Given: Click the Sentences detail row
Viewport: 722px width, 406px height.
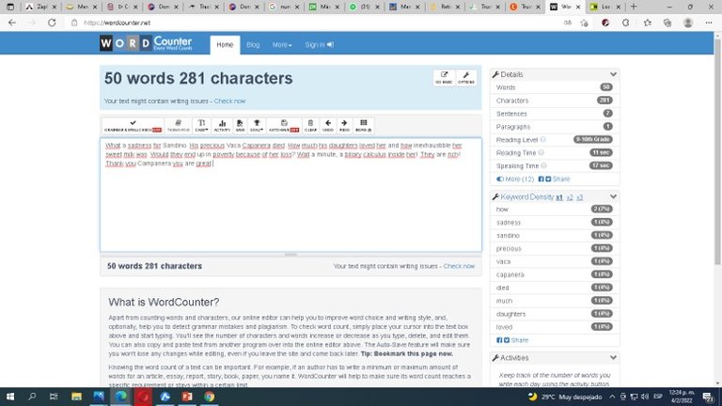Looking at the screenshot, I should point(555,114).
